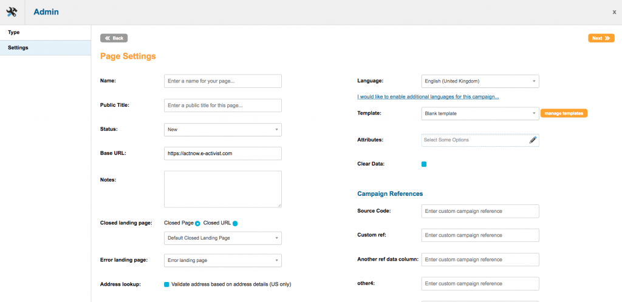Expand the Default Closed Landing Page dropdown

(223, 238)
